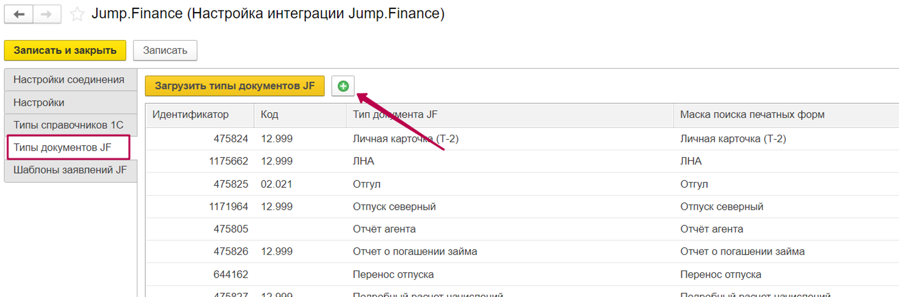
Task: Click identifier 1171964 in the table
Action: point(228,207)
